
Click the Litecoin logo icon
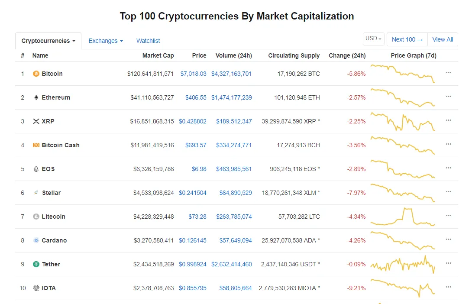click(x=36, y=217)
